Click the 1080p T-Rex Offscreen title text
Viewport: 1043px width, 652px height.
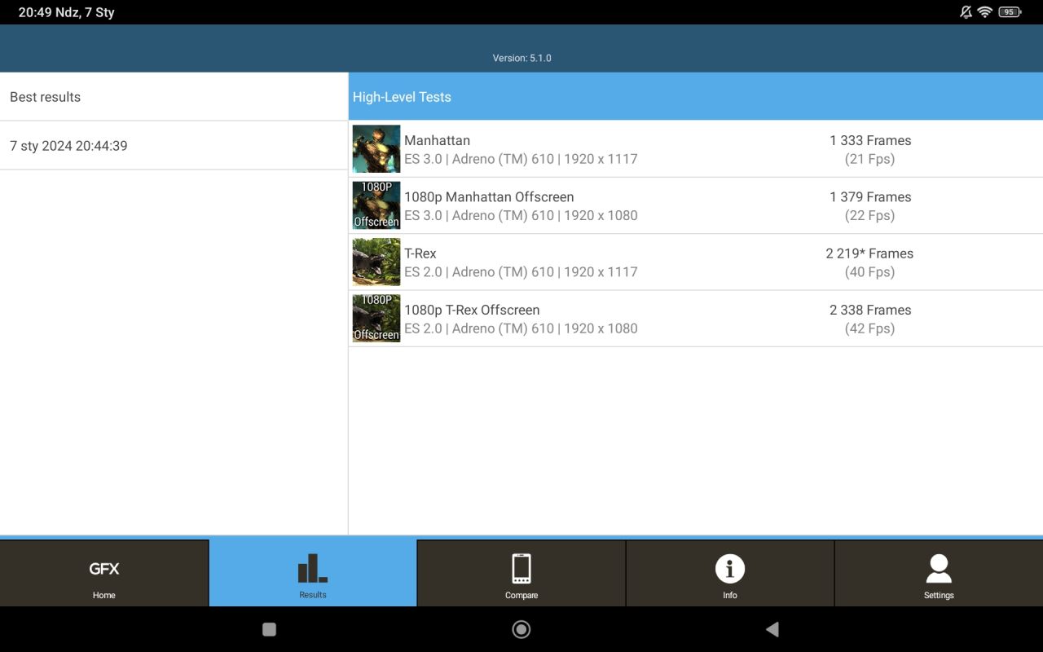click(x=472, y=310)
